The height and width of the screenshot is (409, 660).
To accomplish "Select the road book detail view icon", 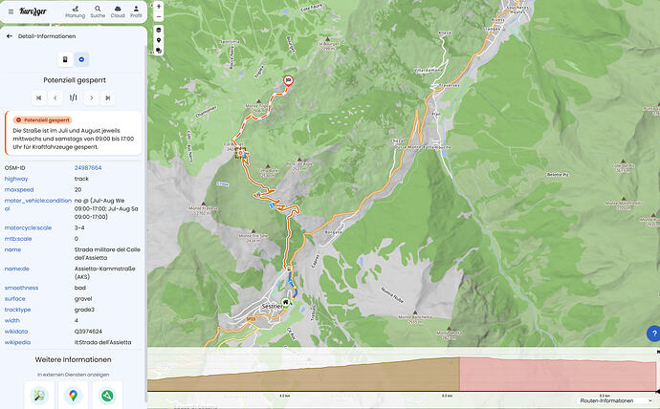I will coord(65,59).
